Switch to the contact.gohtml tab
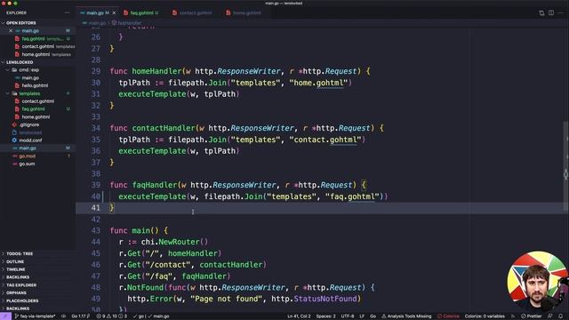Screen dimensions: 569x320 coord(196,12)
